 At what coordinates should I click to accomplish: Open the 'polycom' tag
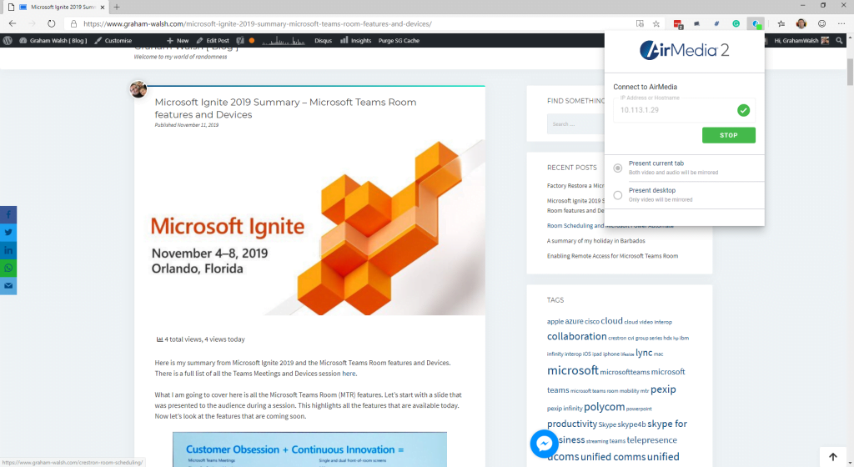tap(604, 407)
